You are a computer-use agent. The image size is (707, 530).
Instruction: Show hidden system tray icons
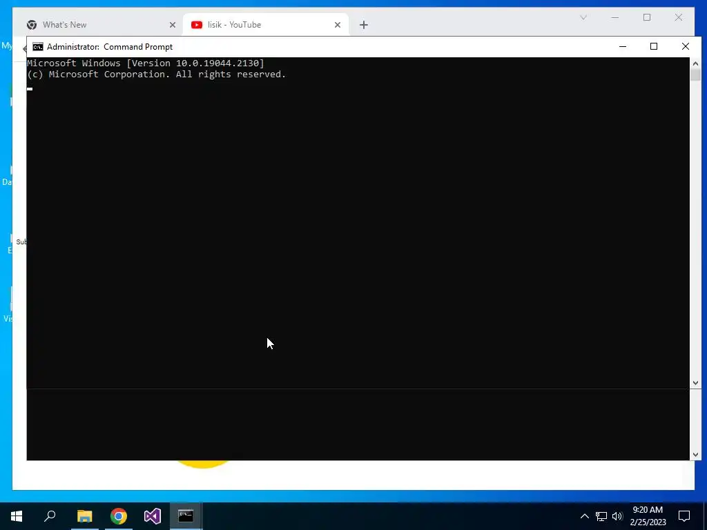[x=584, y=516]
